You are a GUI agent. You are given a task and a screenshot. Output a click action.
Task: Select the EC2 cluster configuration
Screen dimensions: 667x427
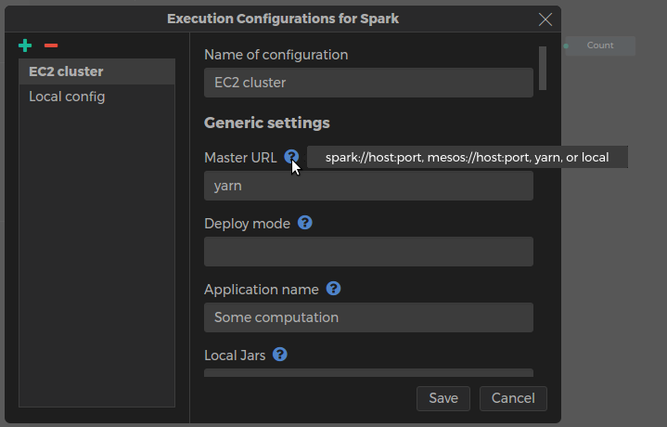[96, 71]
